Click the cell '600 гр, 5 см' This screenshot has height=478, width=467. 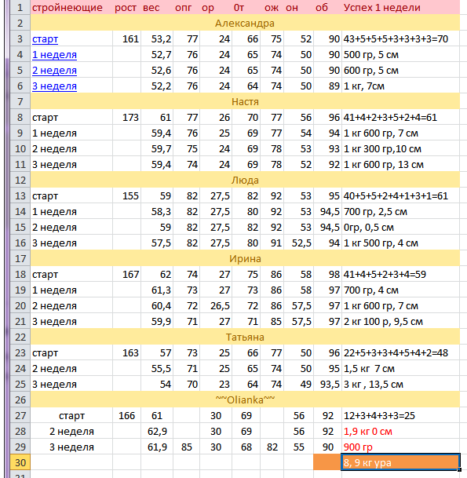(x=400, y=71)
